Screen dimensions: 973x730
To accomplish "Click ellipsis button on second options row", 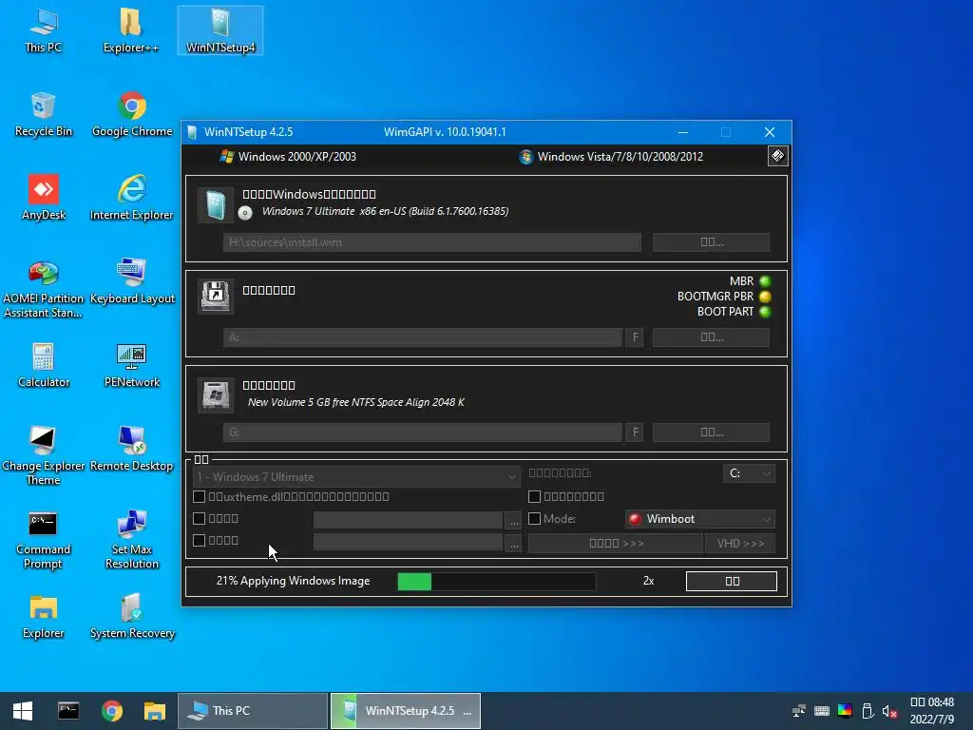I will 514,543.
